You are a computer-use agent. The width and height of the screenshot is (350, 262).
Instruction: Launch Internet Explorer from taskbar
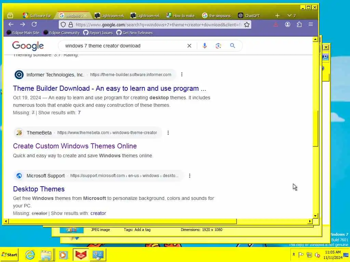pos(30,254)
